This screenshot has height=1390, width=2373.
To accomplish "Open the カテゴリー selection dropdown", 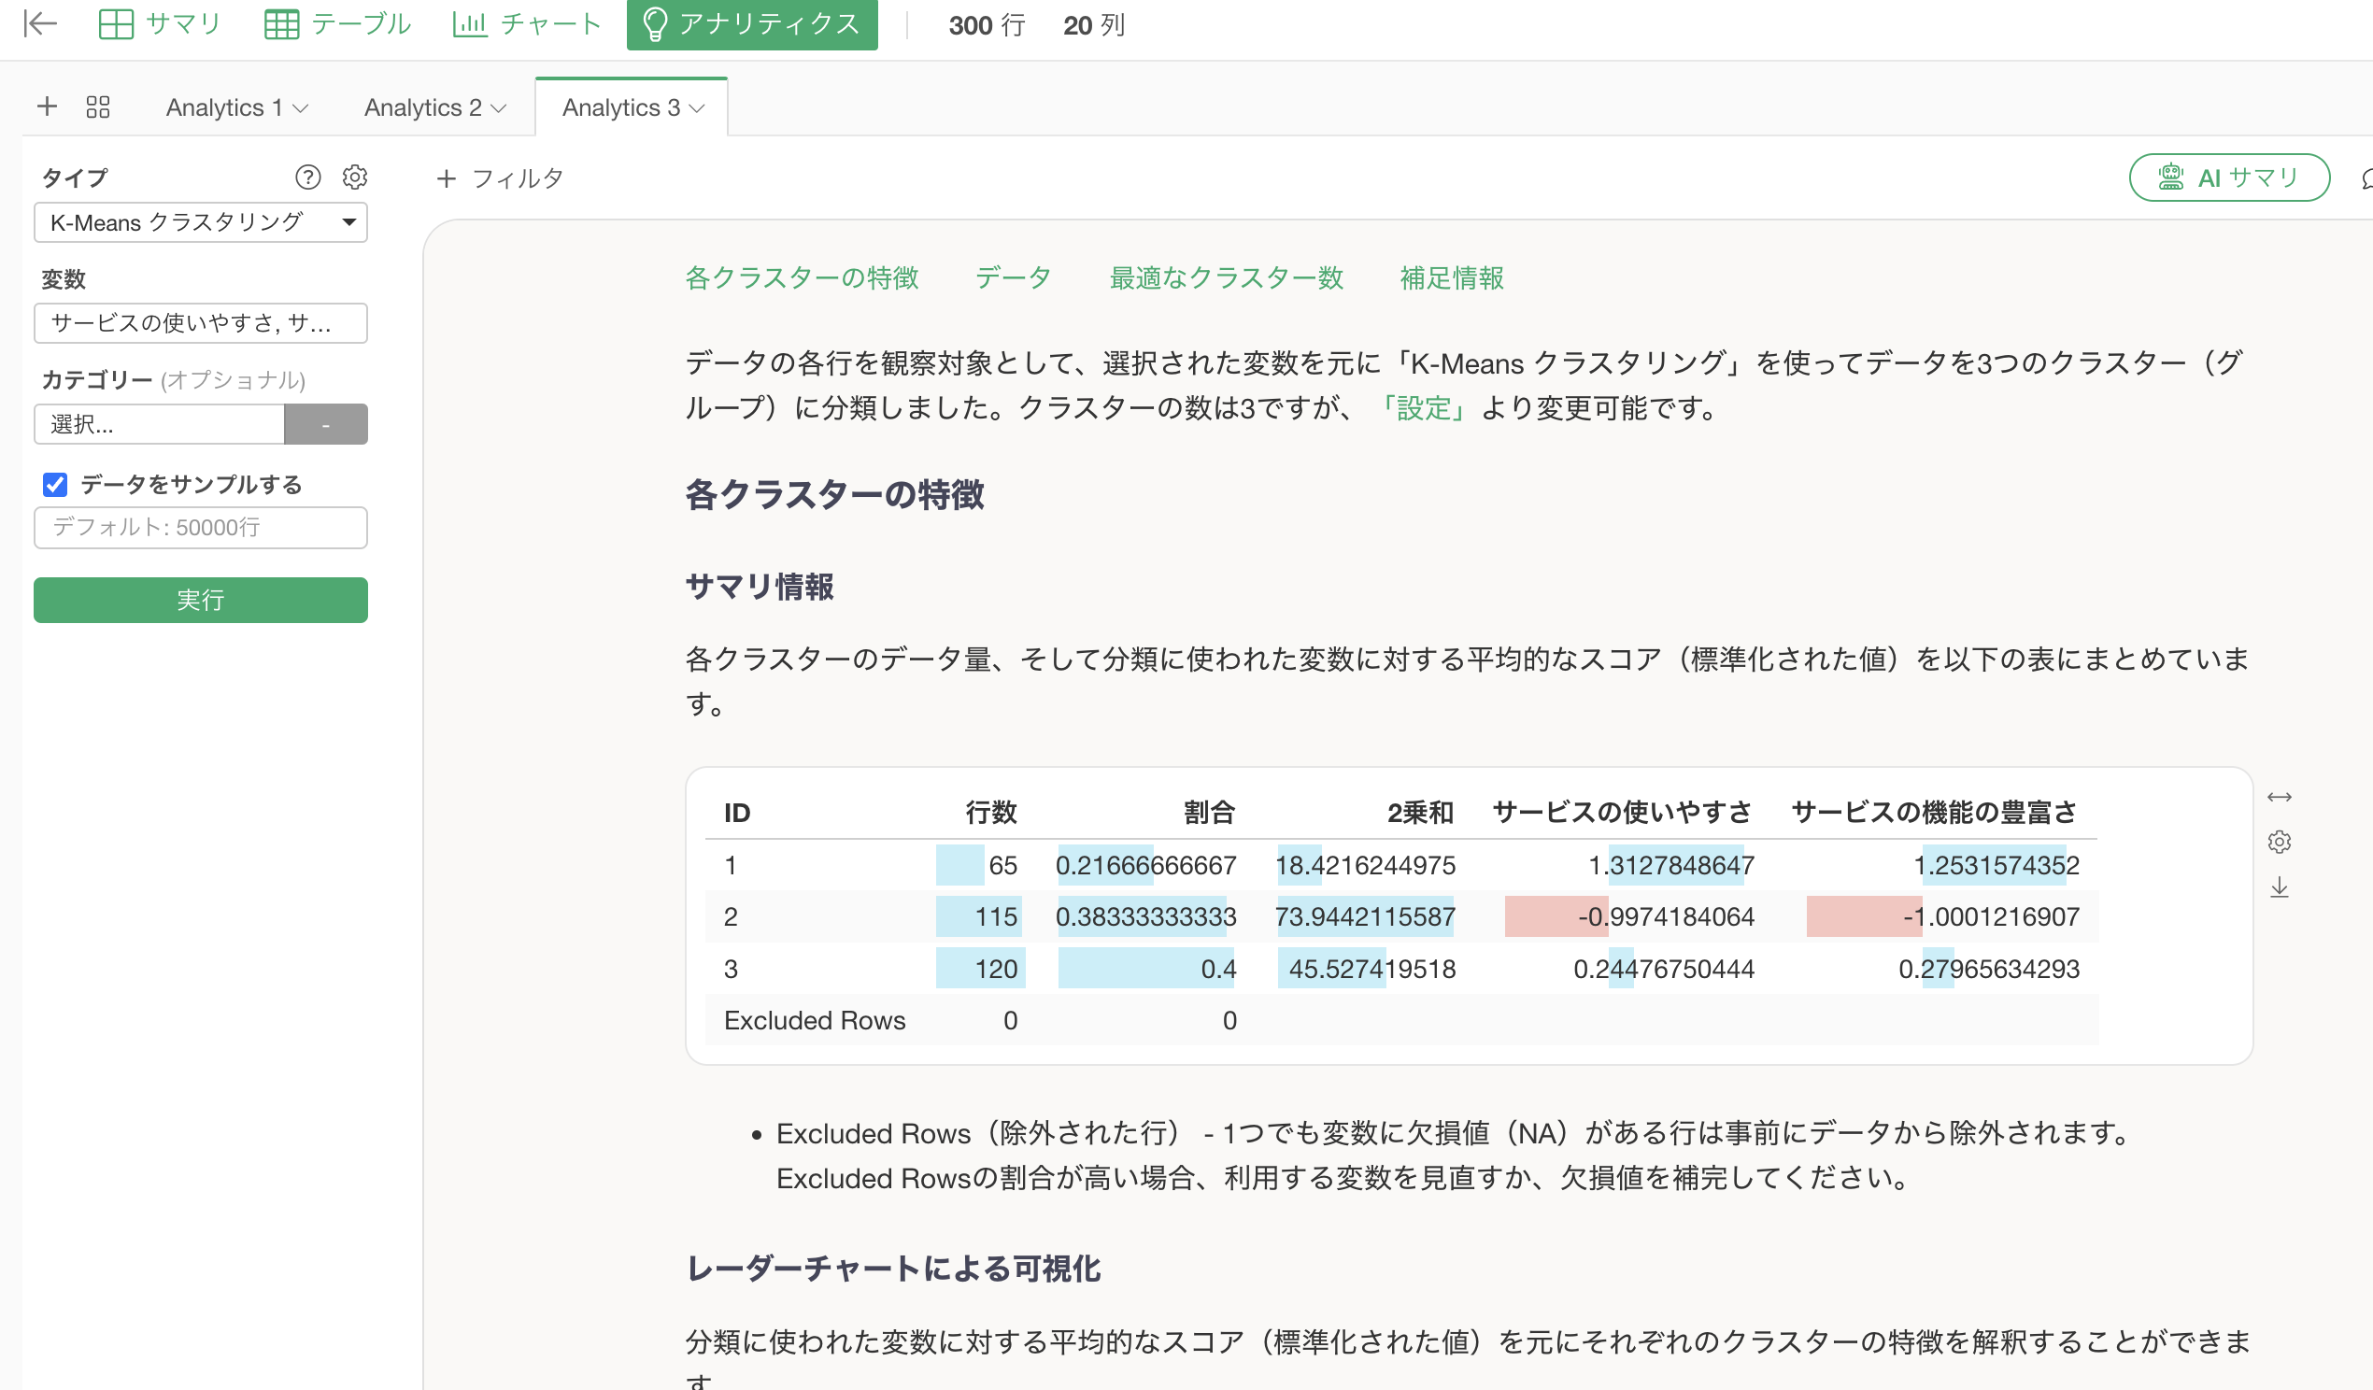I will point(160,424).
